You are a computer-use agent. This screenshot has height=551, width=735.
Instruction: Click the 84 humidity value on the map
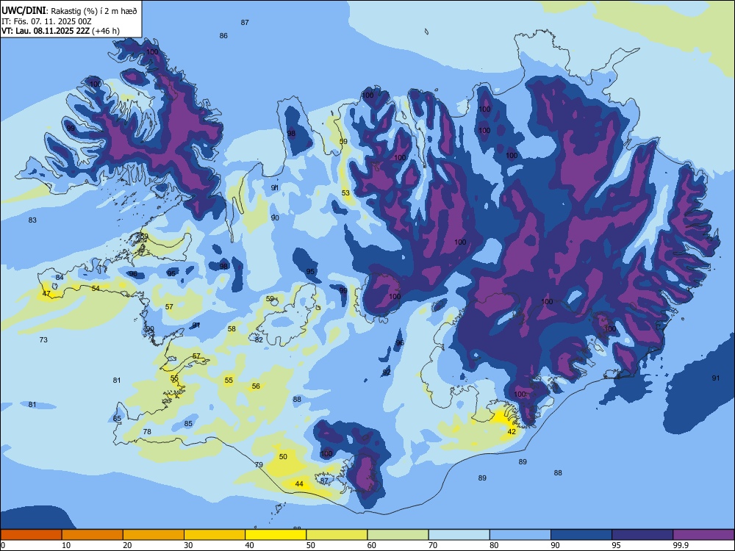pyautogui.click(x=60, y=278)
